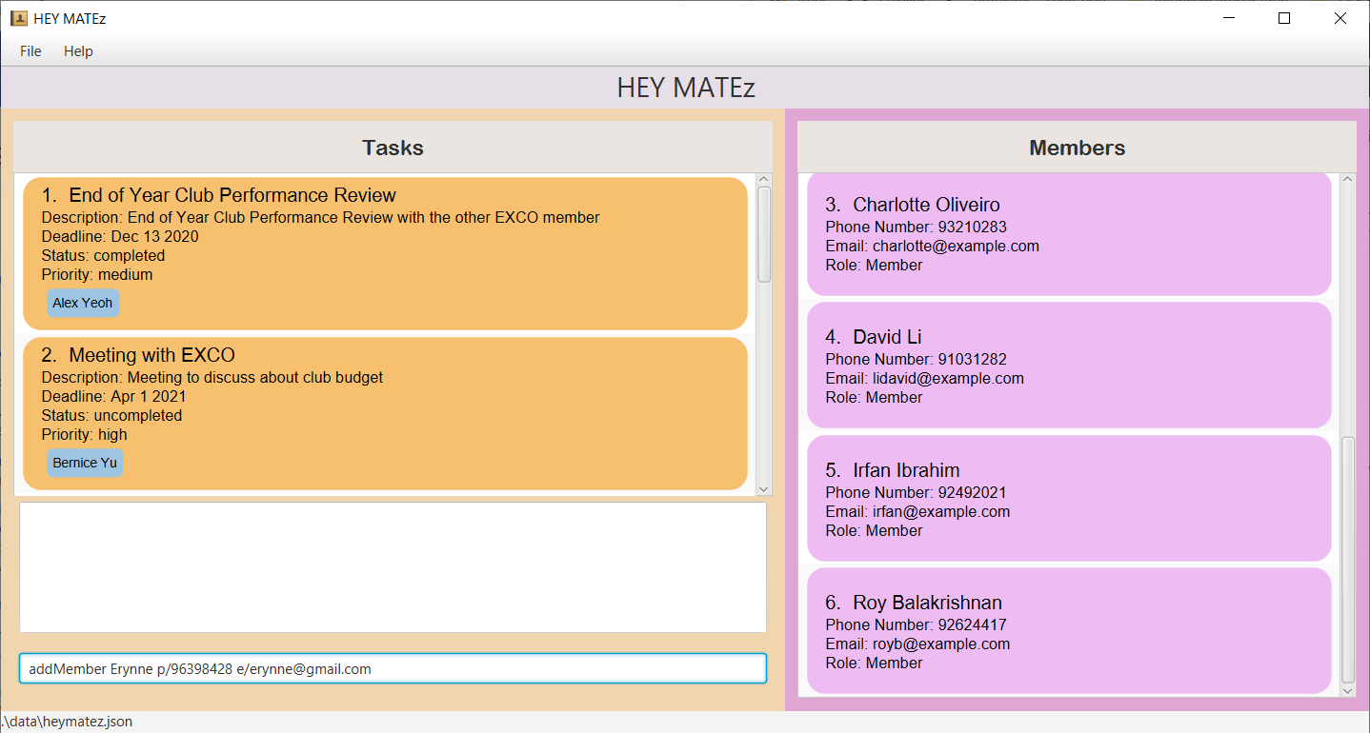Screen dimensions: 1370x733
Task: Select member Irfan Ibrahim name
Action: click(906, 470)
